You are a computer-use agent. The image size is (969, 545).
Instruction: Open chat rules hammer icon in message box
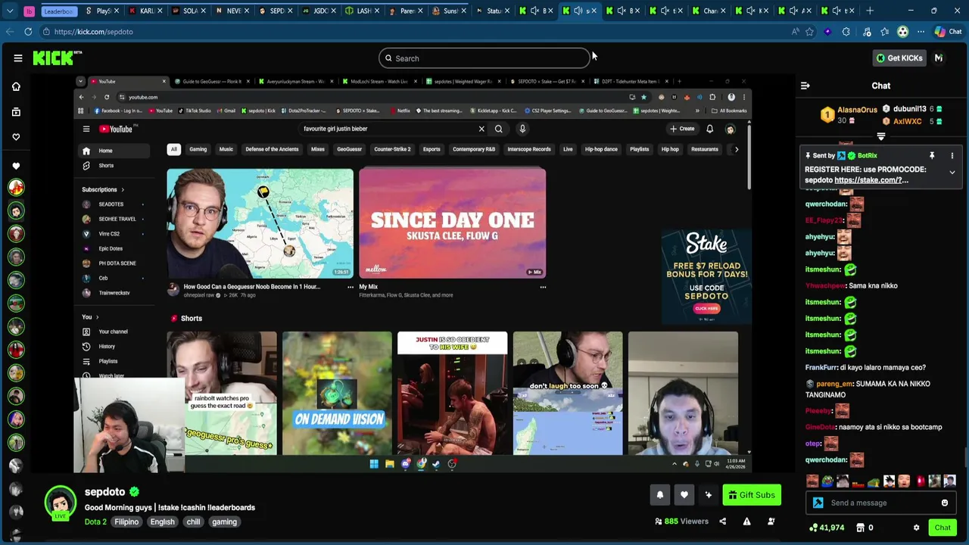pos(818,503)
